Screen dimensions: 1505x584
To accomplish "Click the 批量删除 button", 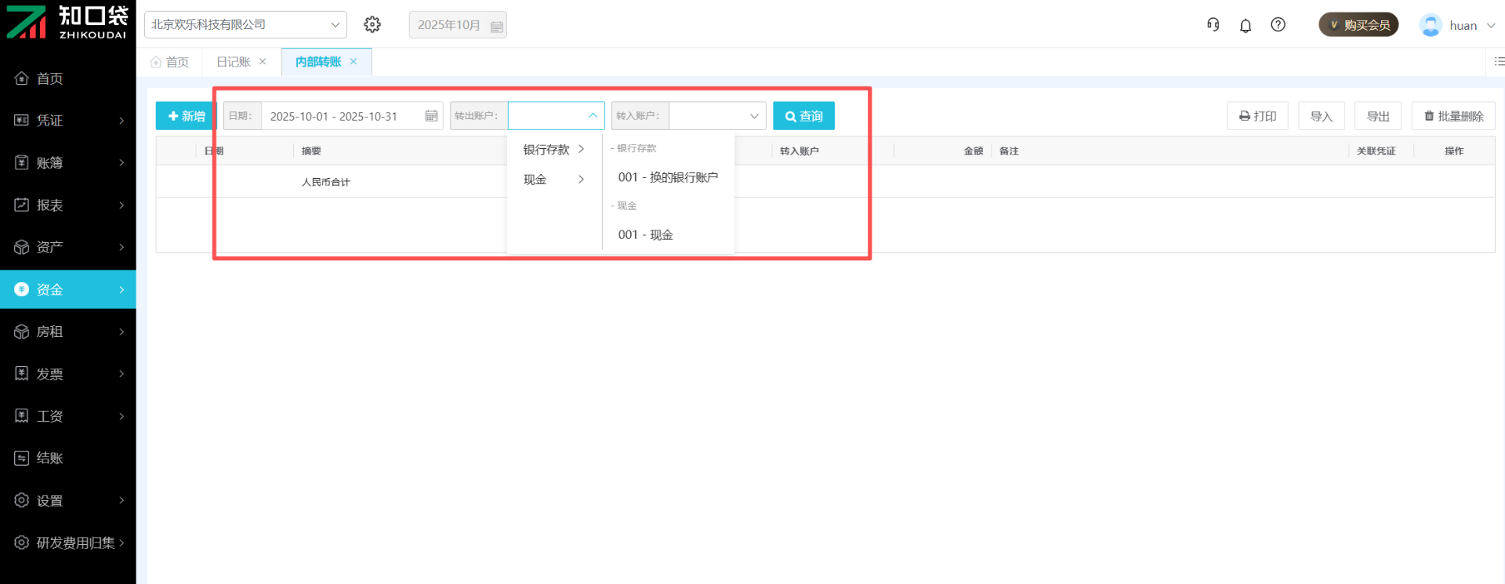I will tap(1453, 116).
